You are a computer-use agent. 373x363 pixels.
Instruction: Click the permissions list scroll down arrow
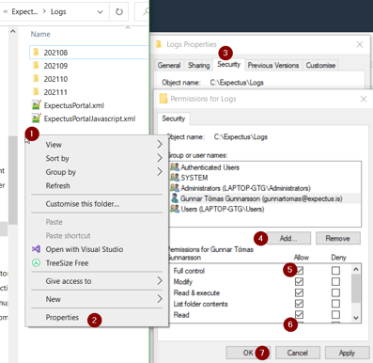(356, 318)
